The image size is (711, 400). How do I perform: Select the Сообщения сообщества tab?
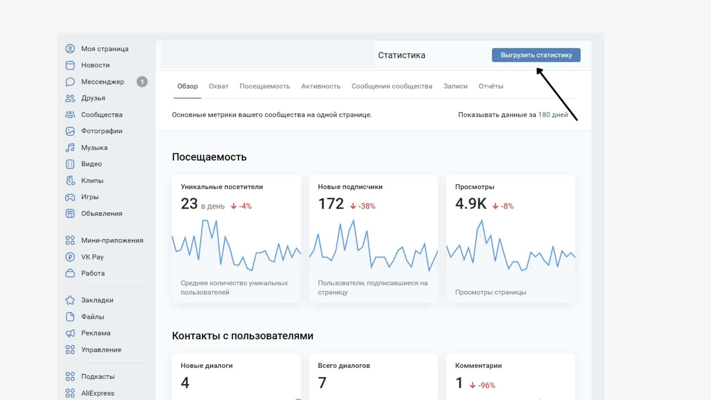[391, 86]
